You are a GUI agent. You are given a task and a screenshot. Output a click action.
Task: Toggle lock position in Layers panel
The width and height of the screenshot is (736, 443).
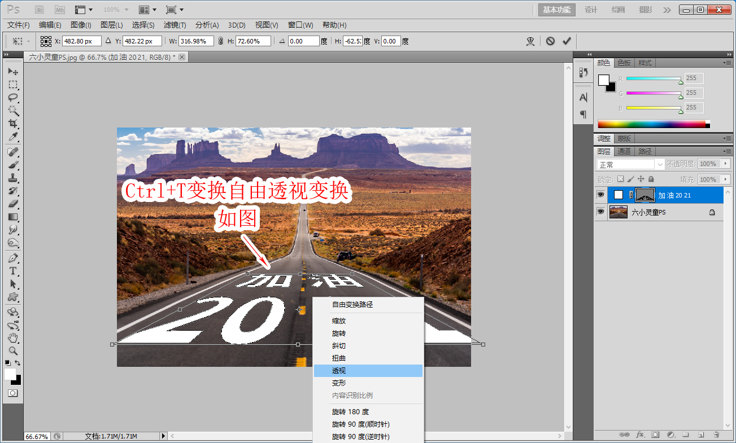pos(641,179)
